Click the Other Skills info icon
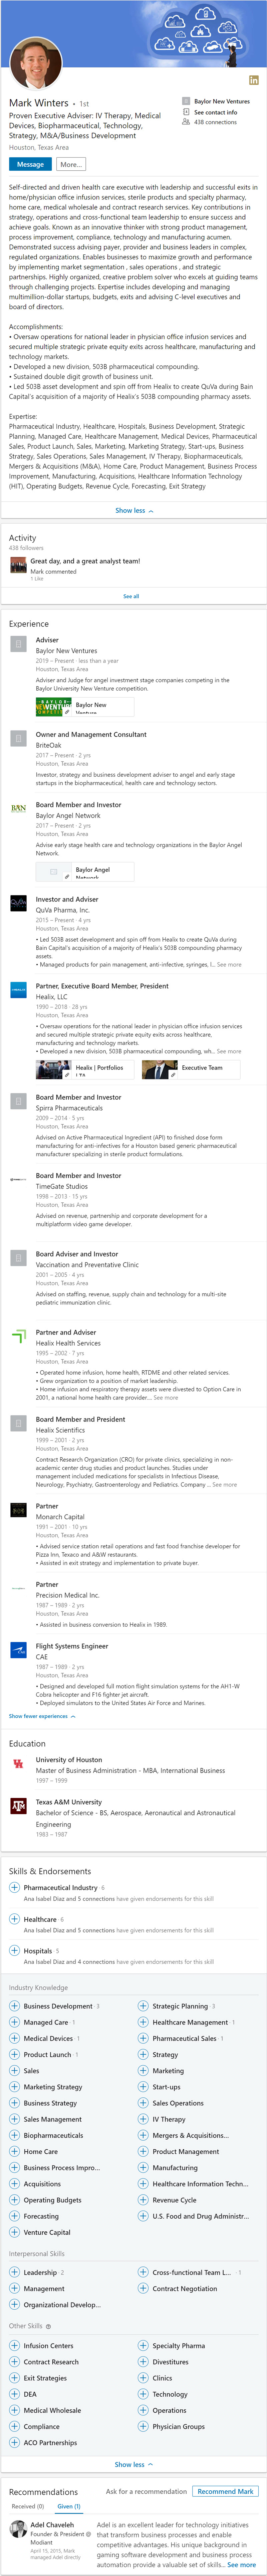This screenshot has height=2576, width=267. (48, 2326)
